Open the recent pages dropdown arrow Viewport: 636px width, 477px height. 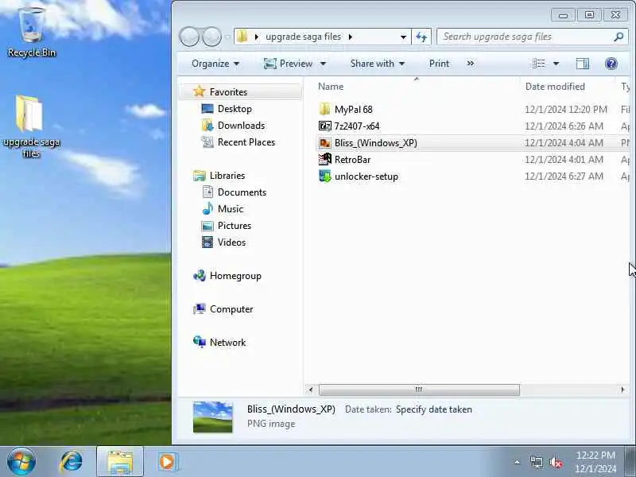pos(227,37)
